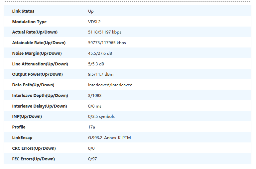The image size is (256, 169).
Task: Click the 'Noise Margin(Up/Down)' label
Action: coord(37,53)
